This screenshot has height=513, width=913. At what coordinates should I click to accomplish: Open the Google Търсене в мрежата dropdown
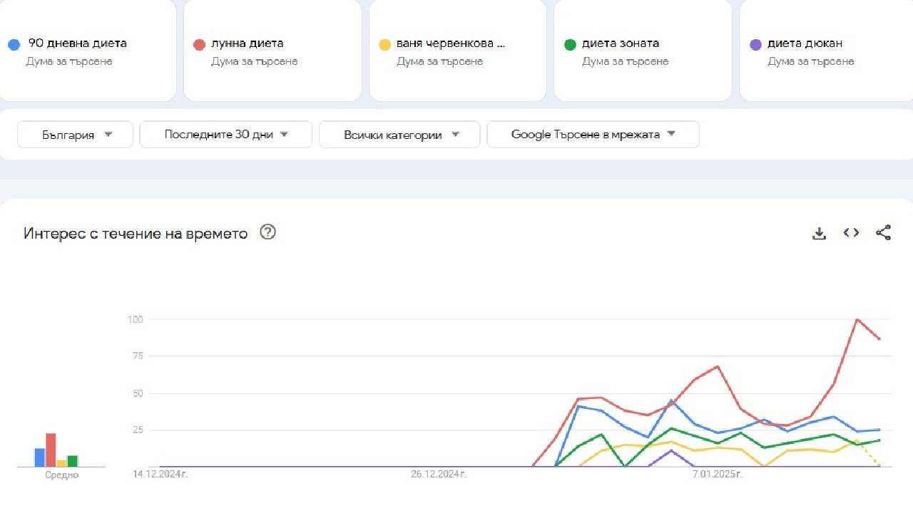592,134
